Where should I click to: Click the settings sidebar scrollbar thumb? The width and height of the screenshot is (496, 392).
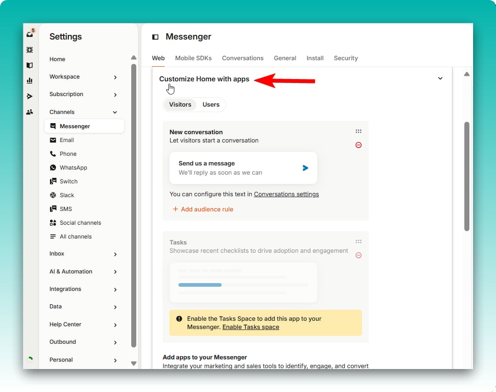[134, 205]
